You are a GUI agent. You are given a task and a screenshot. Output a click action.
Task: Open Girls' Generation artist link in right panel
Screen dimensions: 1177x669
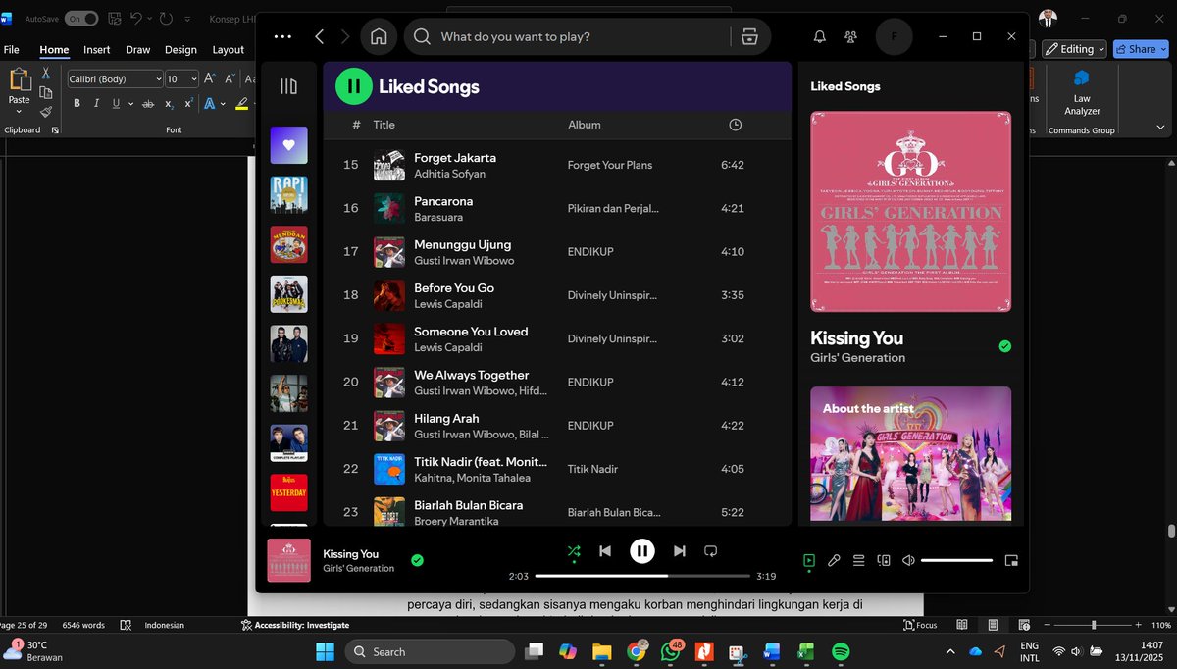tap(857, 358)
